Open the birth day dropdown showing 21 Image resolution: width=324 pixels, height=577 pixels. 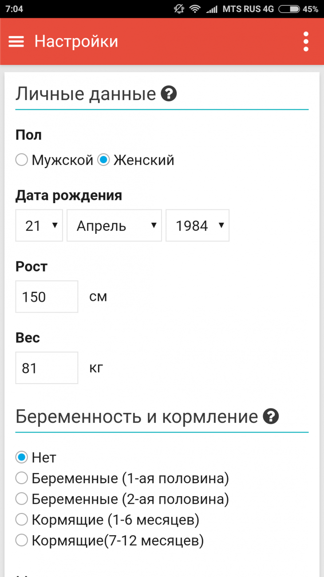pos(39,226)
